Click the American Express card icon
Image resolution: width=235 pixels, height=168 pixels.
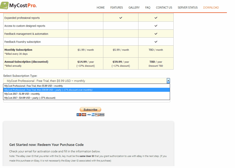pos(93,115)
